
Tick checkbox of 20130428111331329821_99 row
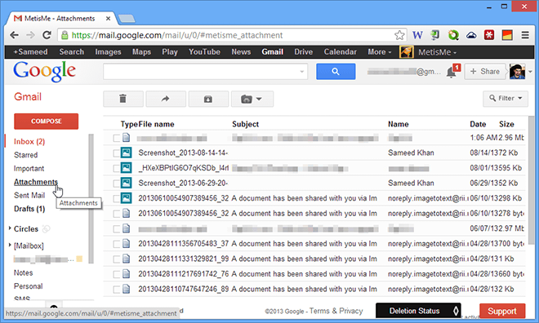[x=117, y=259]
